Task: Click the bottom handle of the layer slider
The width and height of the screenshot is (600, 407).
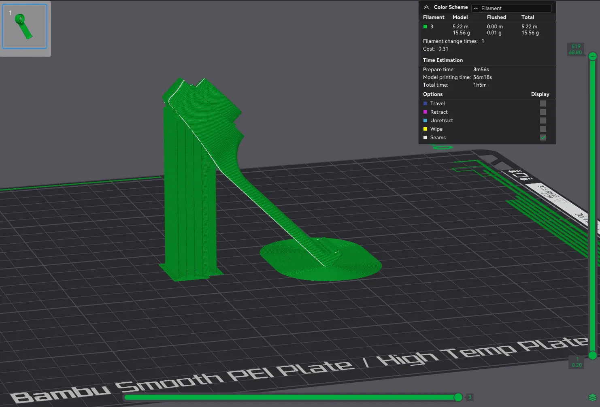Action: click(593, 356)
